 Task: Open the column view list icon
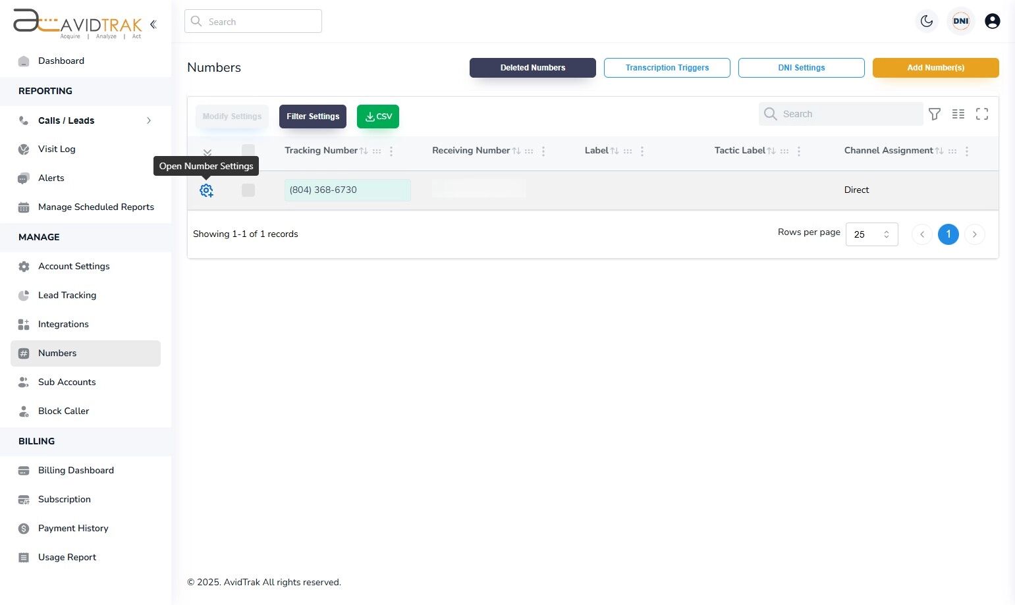958,114
